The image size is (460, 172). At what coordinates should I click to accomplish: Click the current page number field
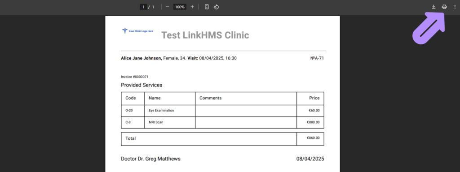(x=143, y=7)
